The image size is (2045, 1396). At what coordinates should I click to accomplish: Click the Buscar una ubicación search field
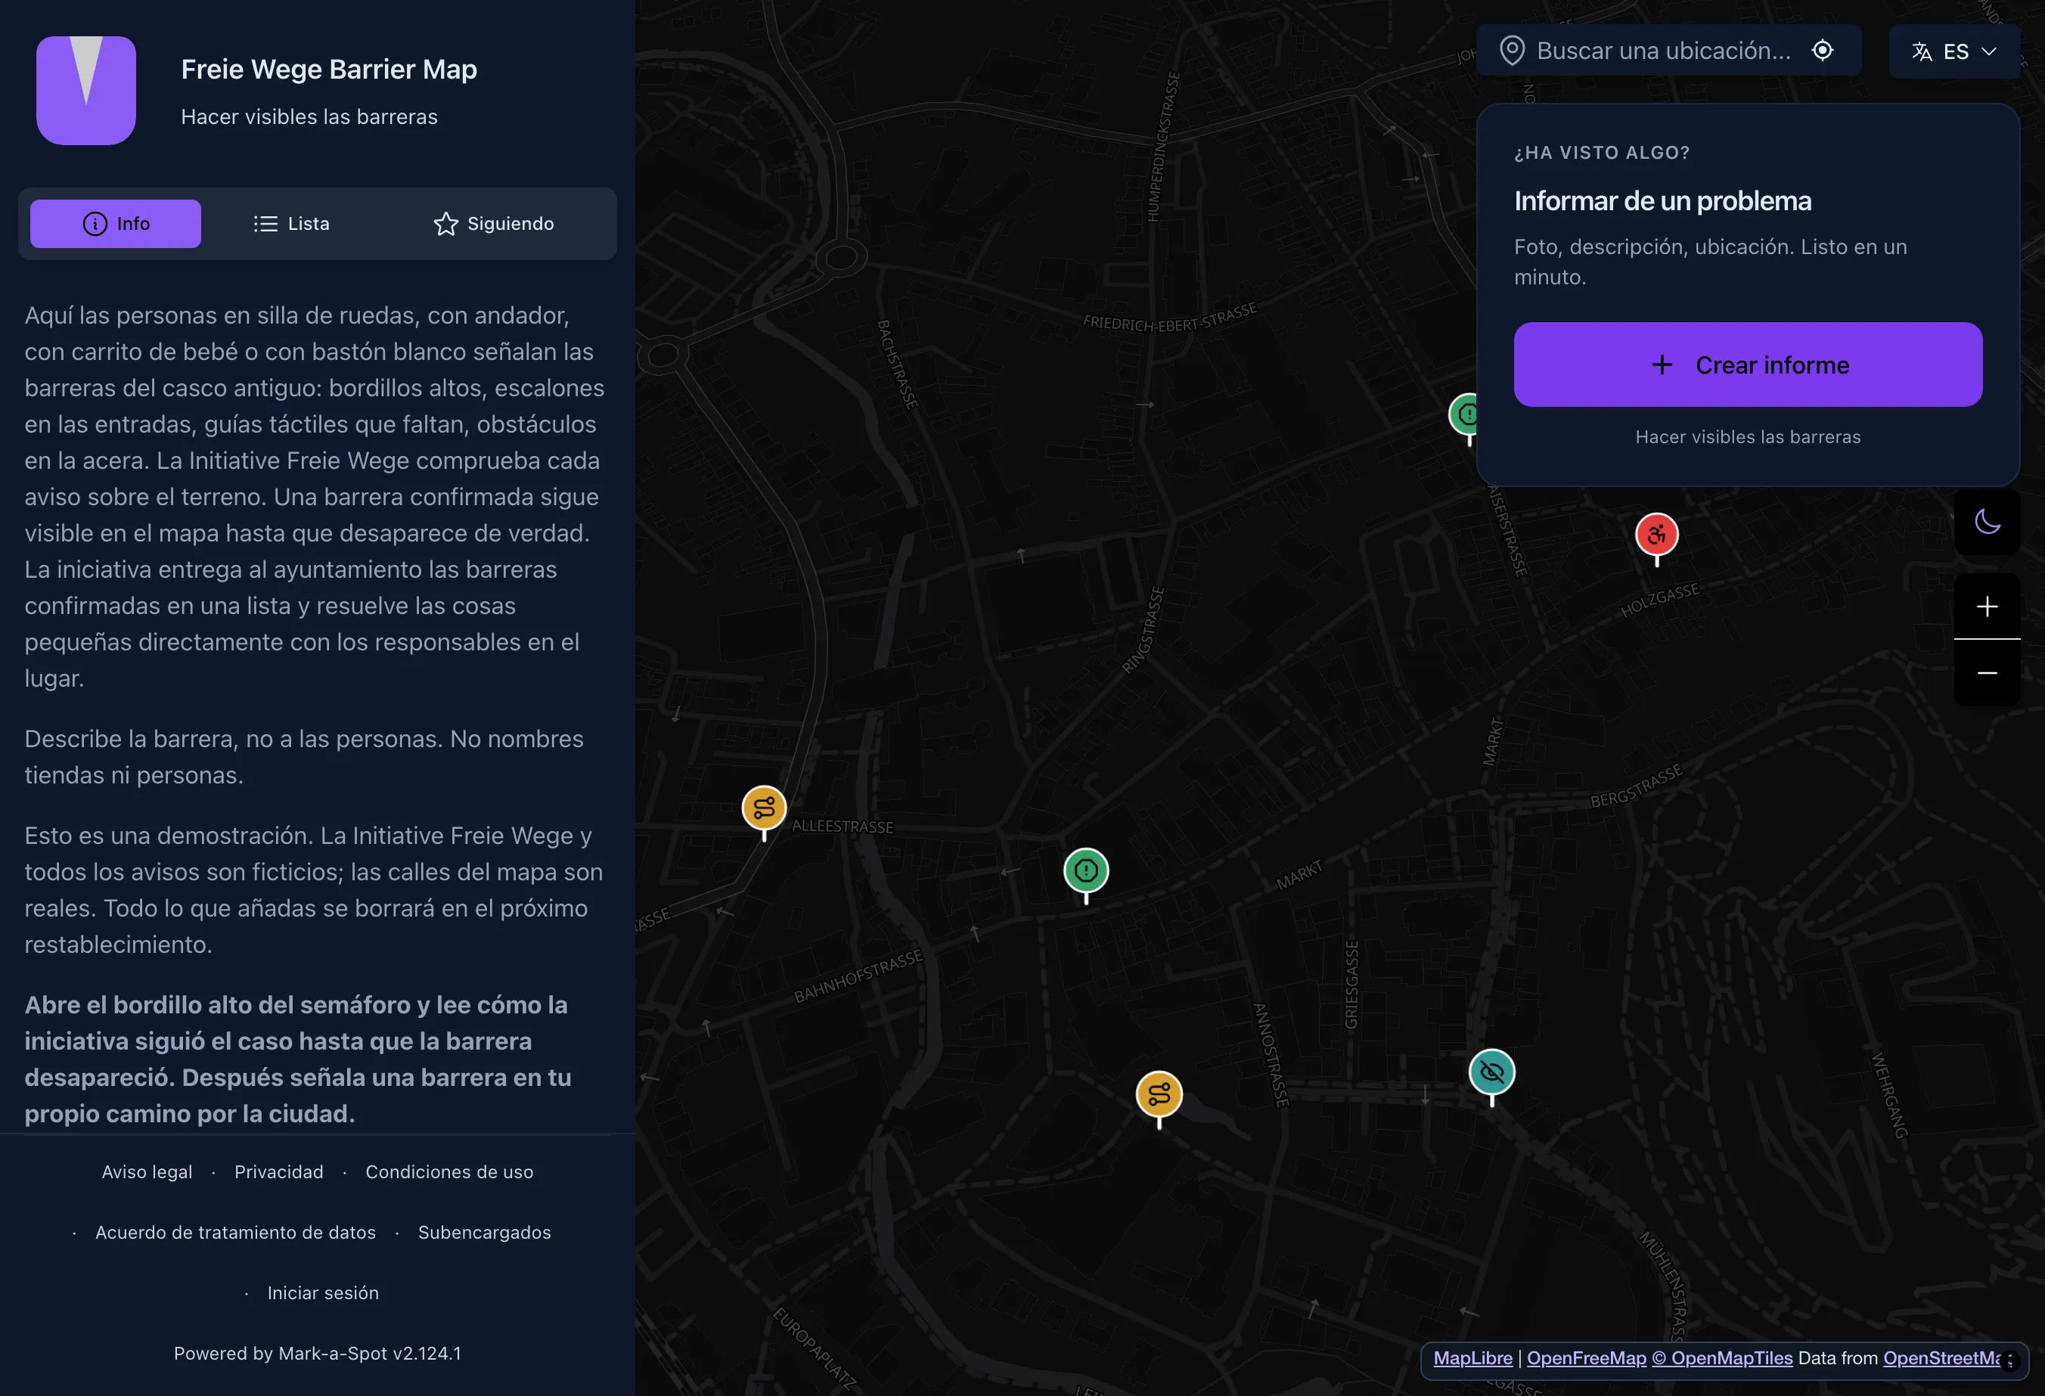[1668, 51]
